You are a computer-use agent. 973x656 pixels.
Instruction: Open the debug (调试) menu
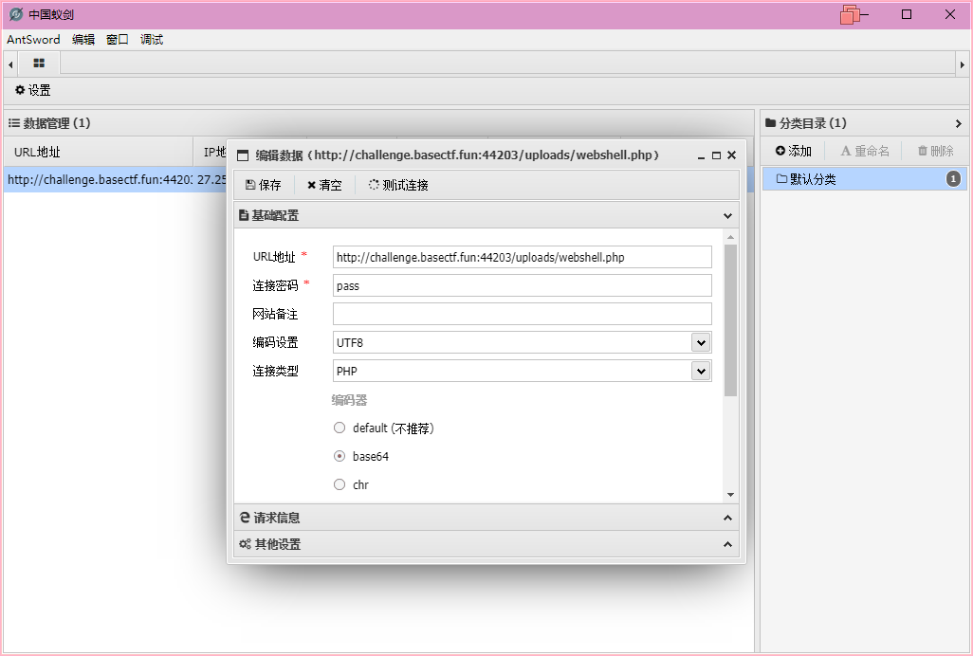click(152, 40)
